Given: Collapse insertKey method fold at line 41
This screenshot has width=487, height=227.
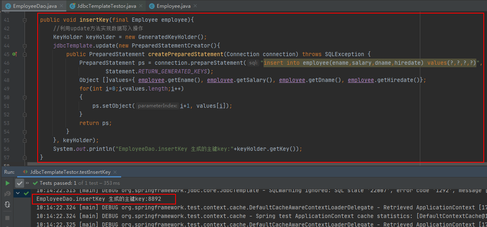Looking at the screenshot, I should 25,20.
